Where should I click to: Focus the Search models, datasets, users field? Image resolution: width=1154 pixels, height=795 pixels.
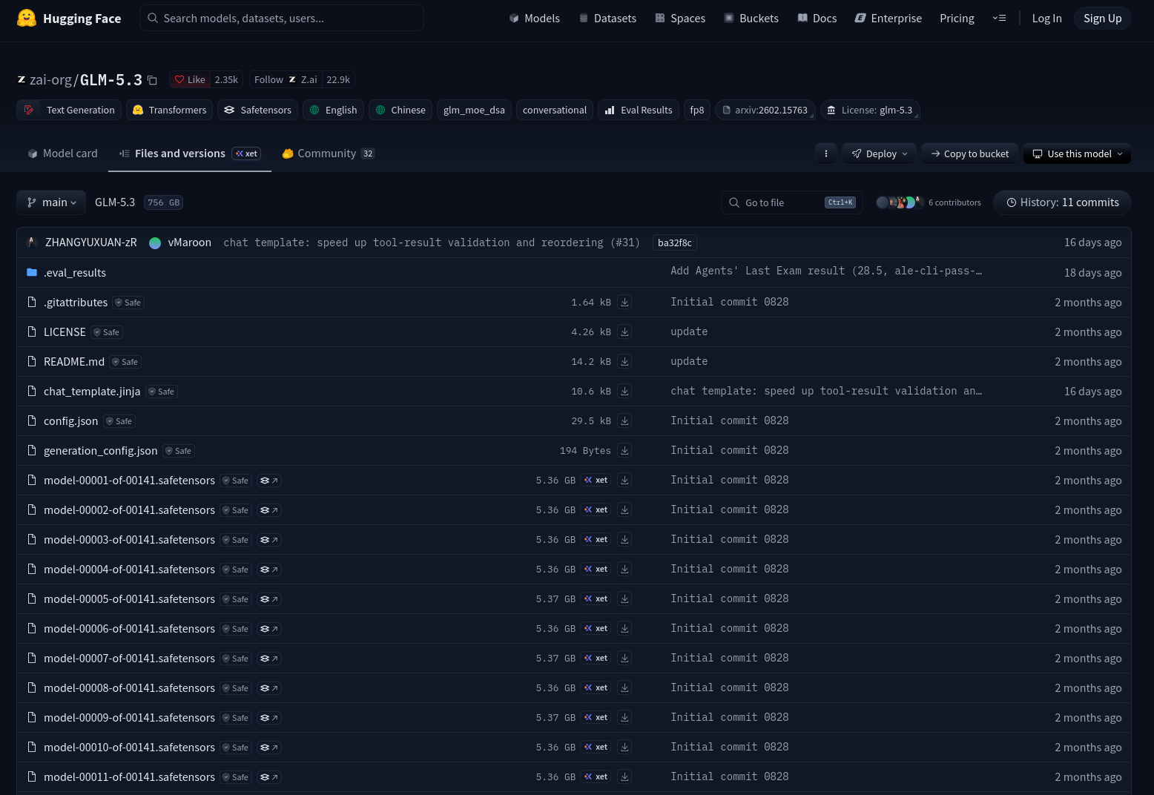click(x=282, y=18)
